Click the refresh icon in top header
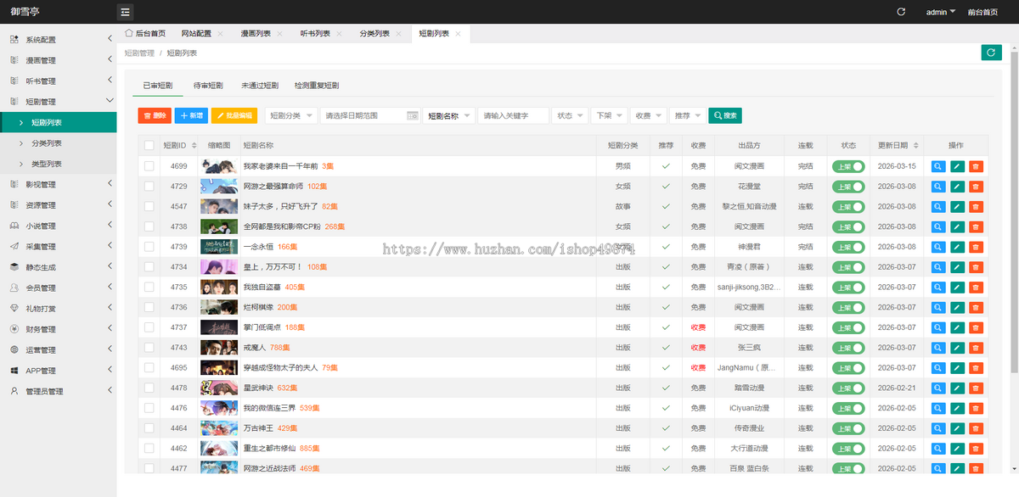Image resolution: width=1019 pixels, height=497 pixels. [901, 12]
